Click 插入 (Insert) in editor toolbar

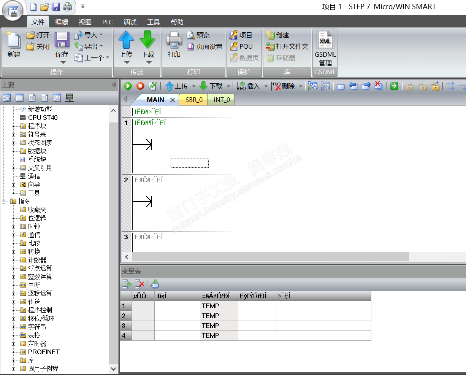point(248,86)
